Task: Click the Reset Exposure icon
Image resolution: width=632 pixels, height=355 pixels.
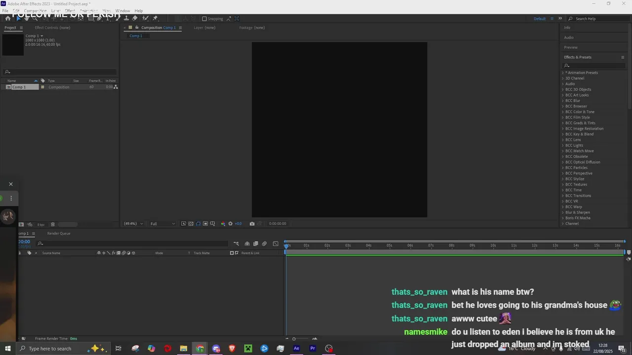Action: point(230,224)
